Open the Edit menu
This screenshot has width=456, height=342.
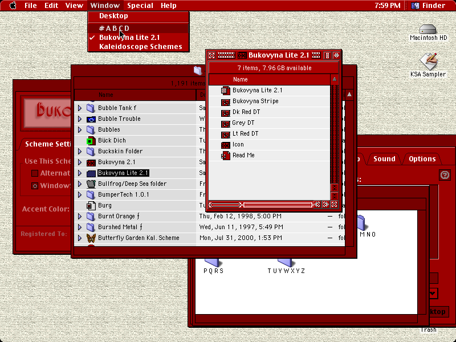click(51, 5)
